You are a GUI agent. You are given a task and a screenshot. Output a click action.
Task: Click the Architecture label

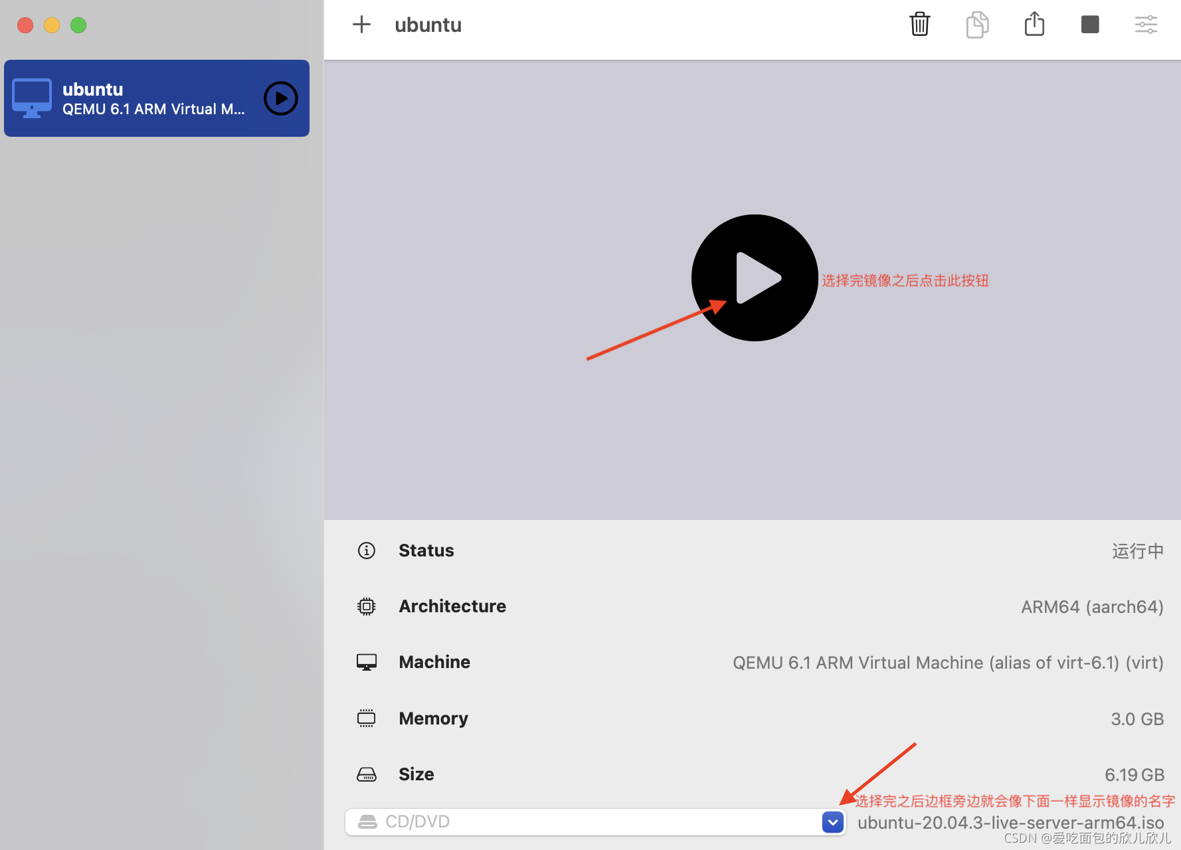[452, 606]
